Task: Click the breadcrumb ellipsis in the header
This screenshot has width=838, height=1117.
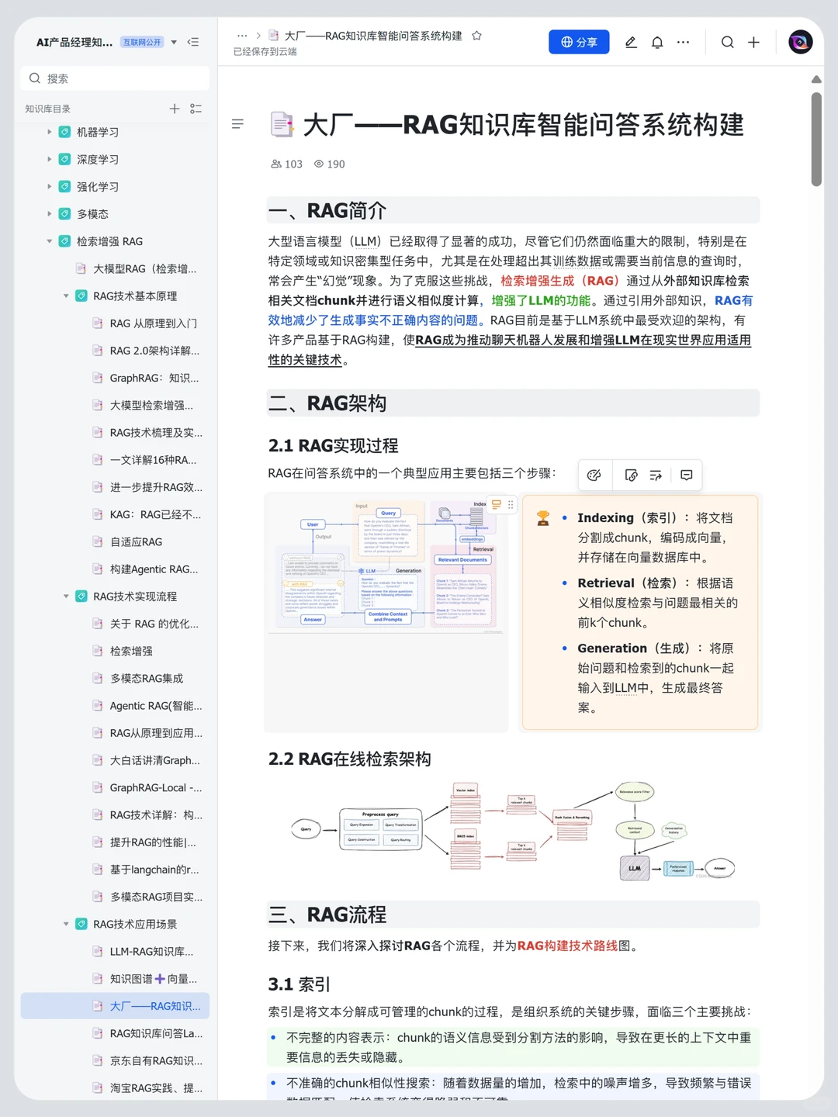Action: pos(242,36)
